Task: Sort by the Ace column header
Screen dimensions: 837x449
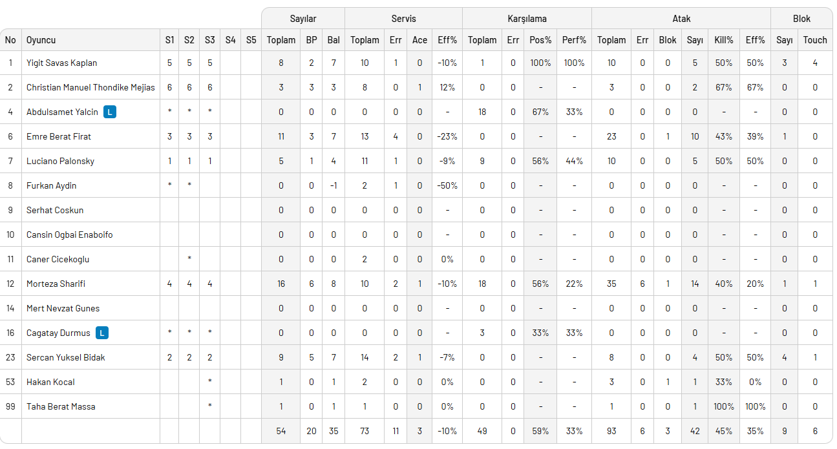Action: tap(419, 40)
